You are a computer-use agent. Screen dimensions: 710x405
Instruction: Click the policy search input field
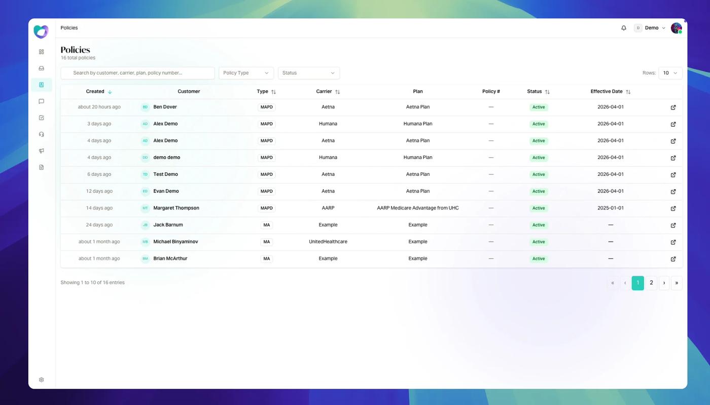(x=137, y=72)
